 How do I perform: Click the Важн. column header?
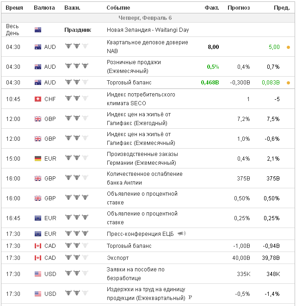72,8
